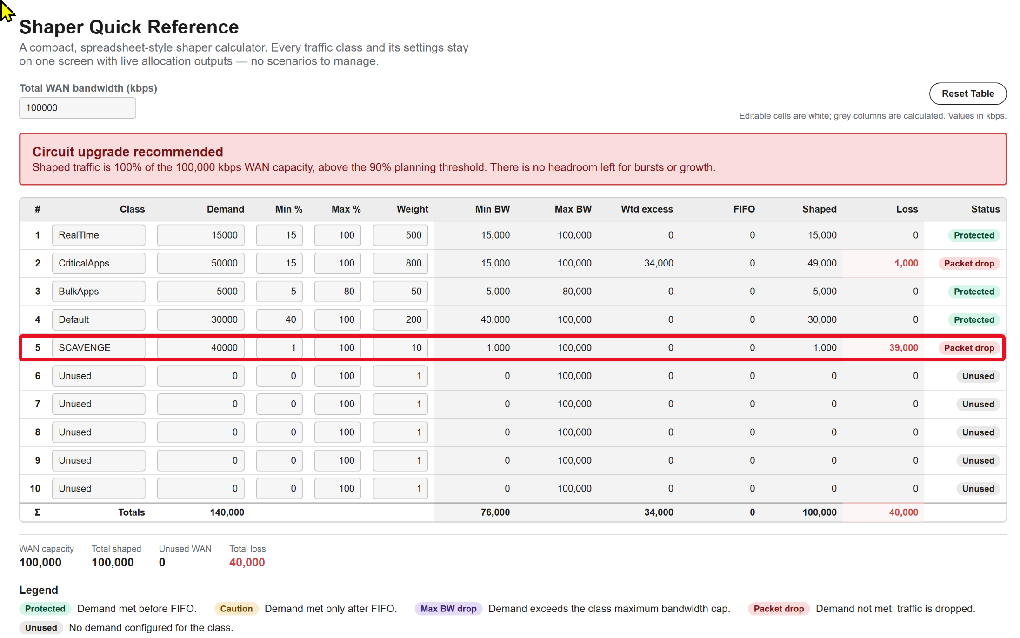Click the Default class name field
This screenshot has width=1020, height=638.
[x=99, y=319]
